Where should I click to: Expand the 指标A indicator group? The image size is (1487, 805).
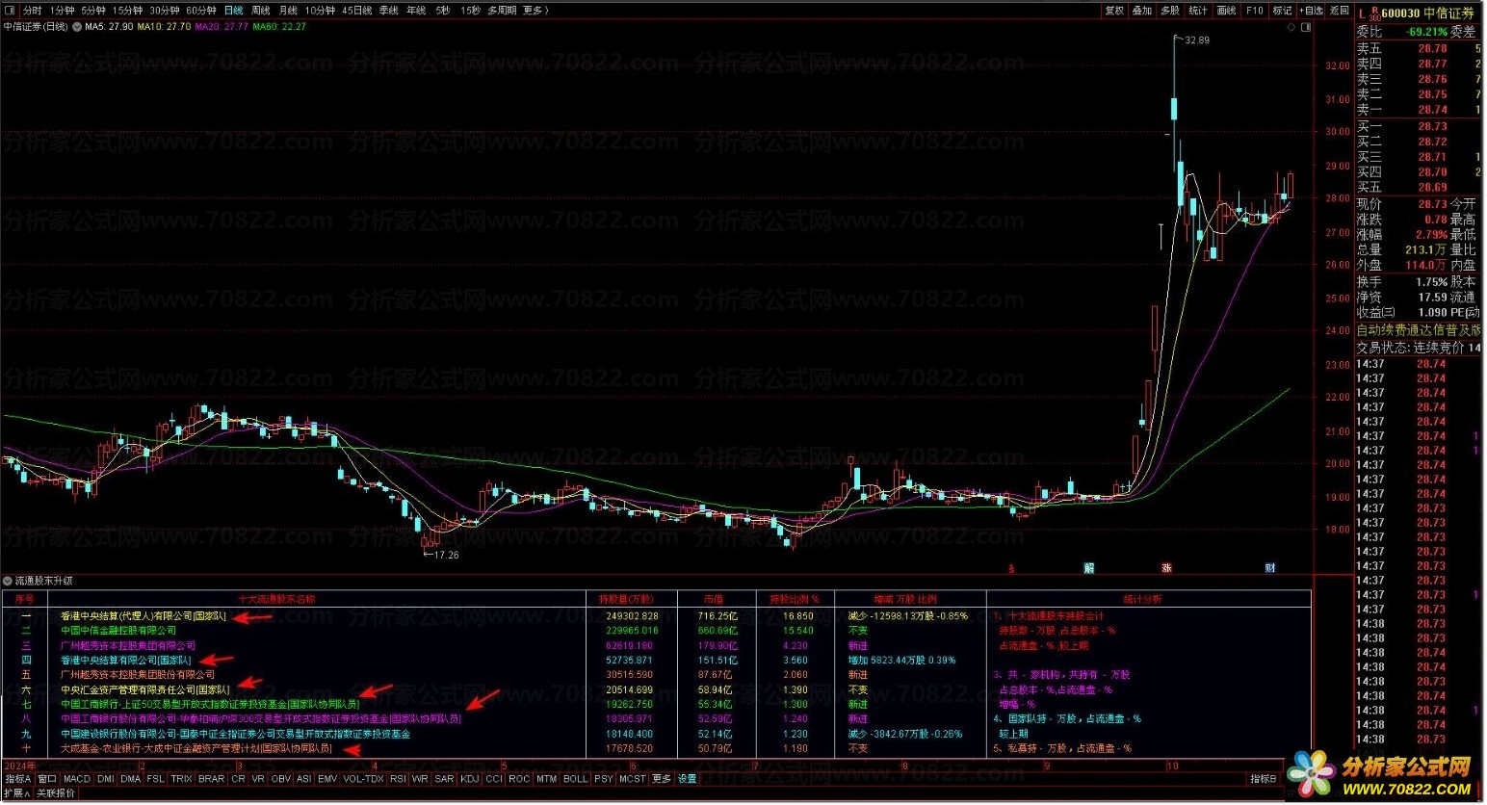tap(18, 779)
